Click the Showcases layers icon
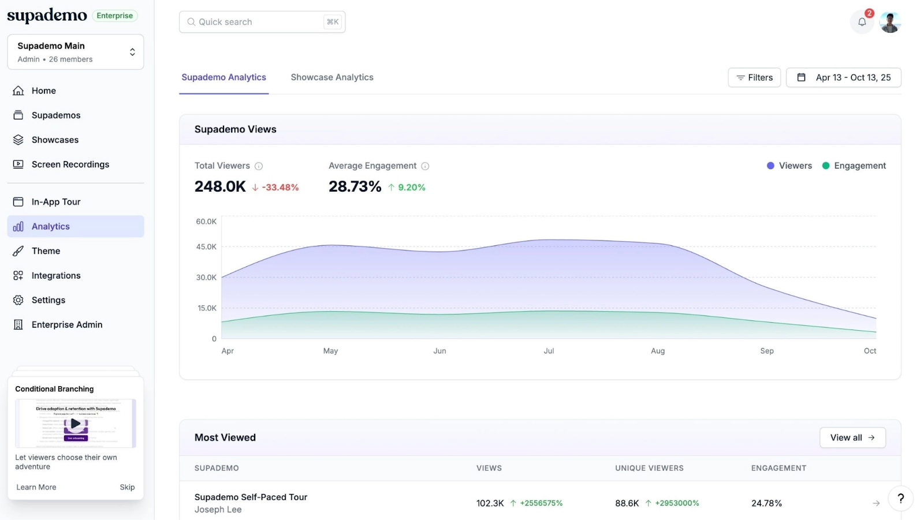This screenshot has height=520, width=924. coord(18,140)
